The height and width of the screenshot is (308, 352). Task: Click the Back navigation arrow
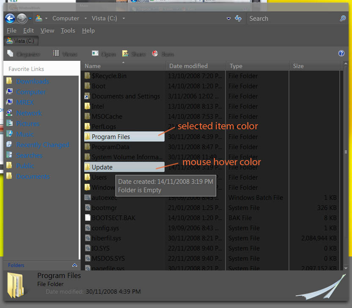(x=10, y=18)
